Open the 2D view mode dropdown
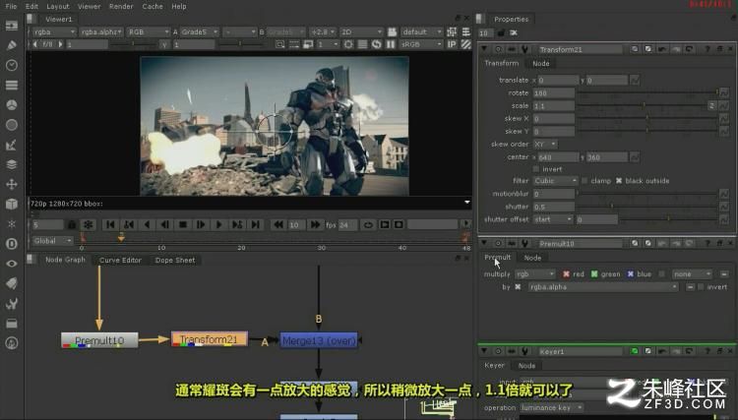Viewport: 738px width, 420px height. 361,32
